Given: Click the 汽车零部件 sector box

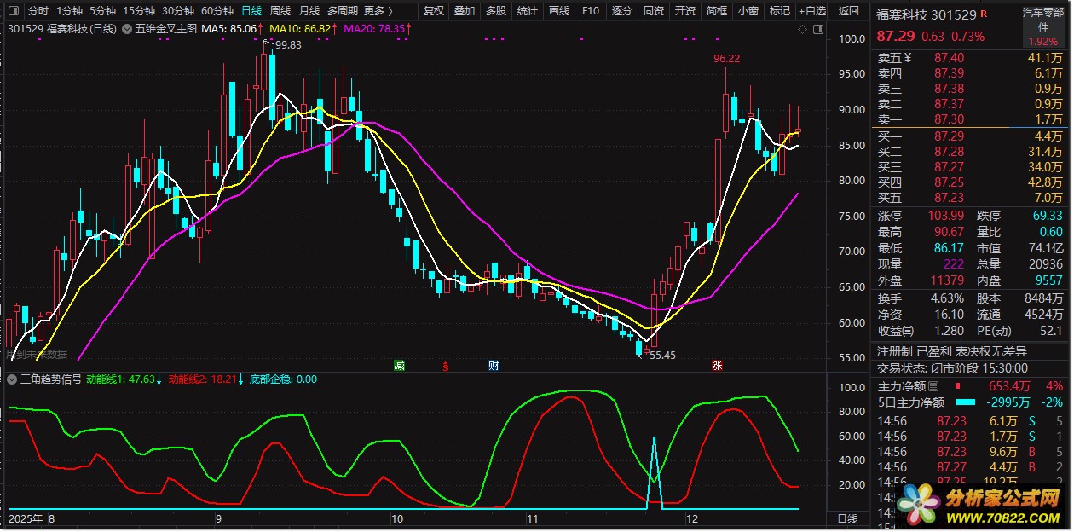Looking at the screenshot, I should tap(1042, 26).
